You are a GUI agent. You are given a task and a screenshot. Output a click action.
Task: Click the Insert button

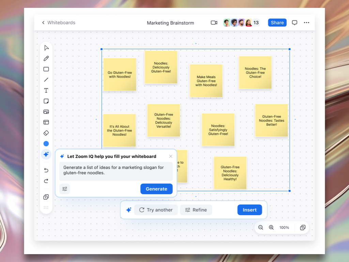[249, 210]
